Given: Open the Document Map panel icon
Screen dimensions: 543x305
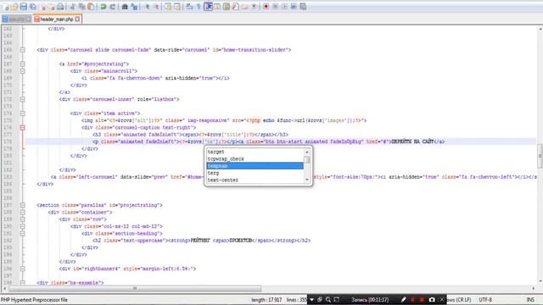Looking at the screenshot, I should pos(227,7).
